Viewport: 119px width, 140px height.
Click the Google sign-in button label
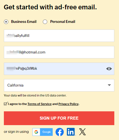pos(46,132)
